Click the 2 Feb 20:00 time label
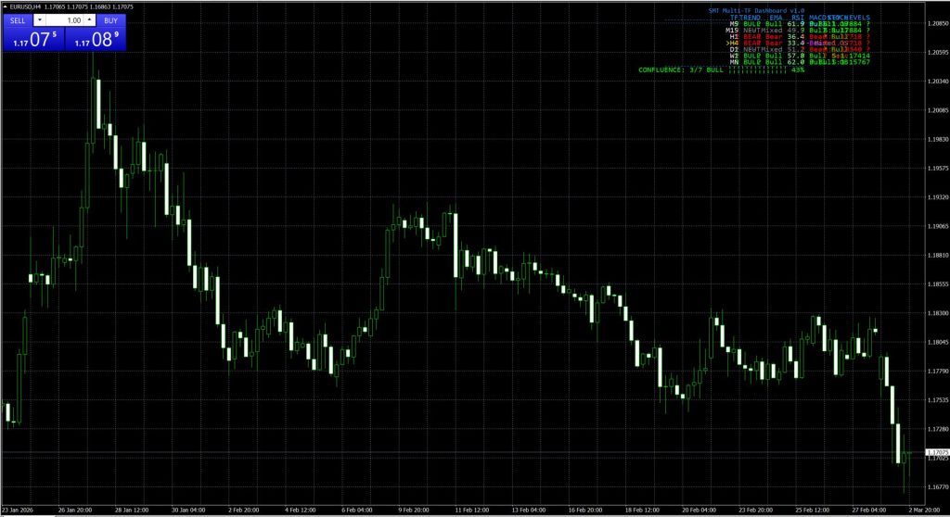Screen dimensions: 950x517 [244, 511]
